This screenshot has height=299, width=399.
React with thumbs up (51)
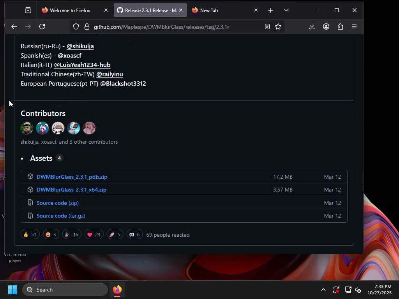(x=30, y=234)
